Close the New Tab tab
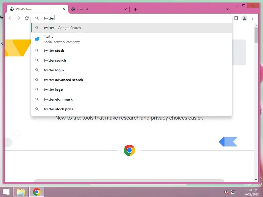The height and width of the screenshot is (197, 263). tap(125, 9)
